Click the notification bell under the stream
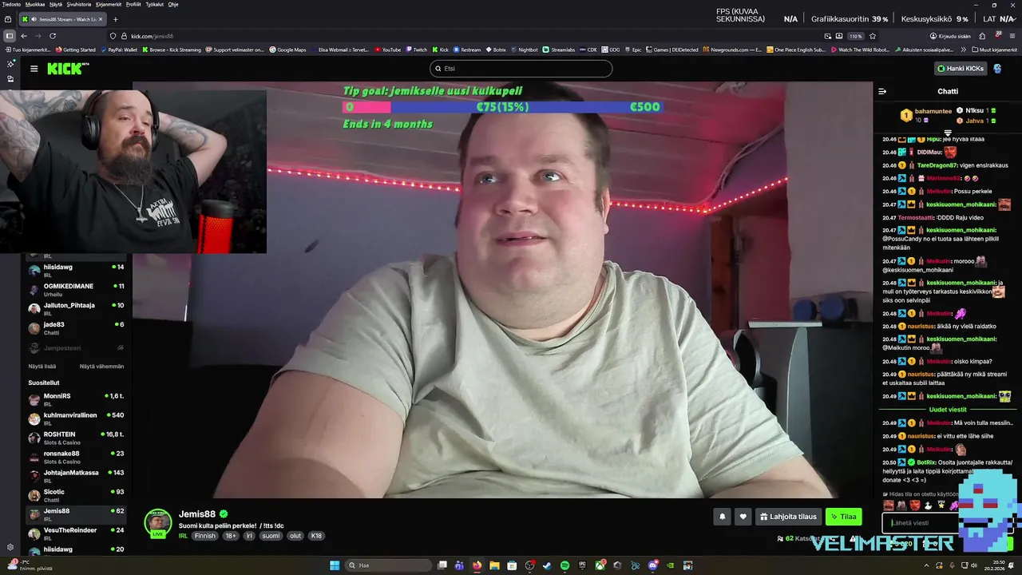1022x575 pixels. pyautogui.click(x=723, y=517)
